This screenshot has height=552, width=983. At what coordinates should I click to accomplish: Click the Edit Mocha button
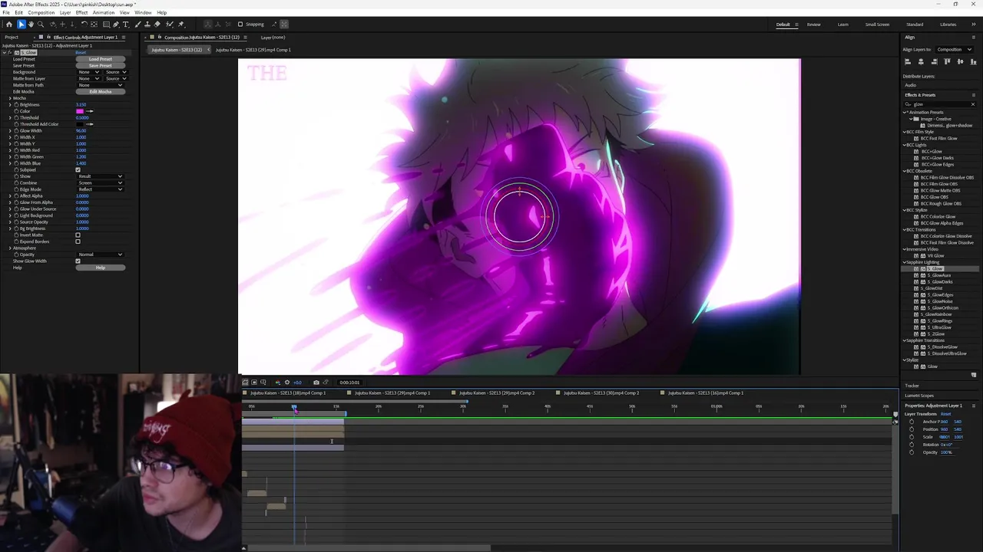point(101,92)
